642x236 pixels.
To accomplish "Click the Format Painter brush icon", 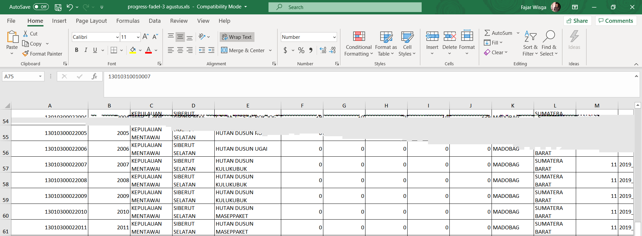I will [x=25, y=54].
